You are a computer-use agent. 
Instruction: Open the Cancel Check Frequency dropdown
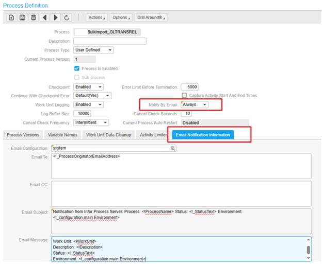(91, 122)
